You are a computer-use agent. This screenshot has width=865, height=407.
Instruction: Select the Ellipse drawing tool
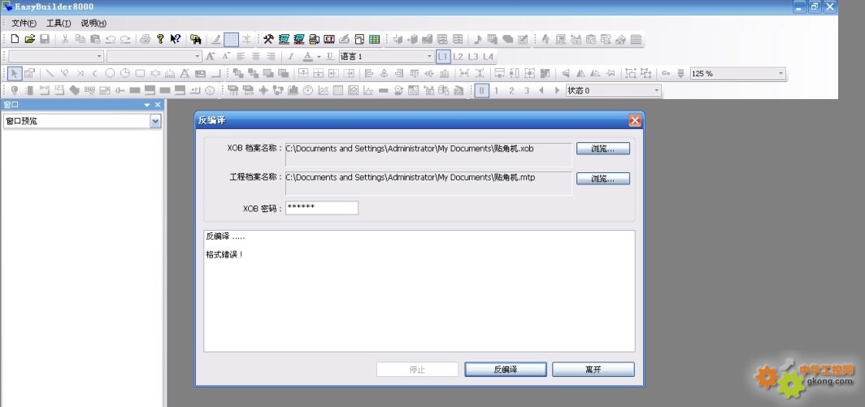(x=110, y=73)
